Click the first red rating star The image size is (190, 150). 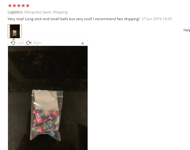point(10,5)
